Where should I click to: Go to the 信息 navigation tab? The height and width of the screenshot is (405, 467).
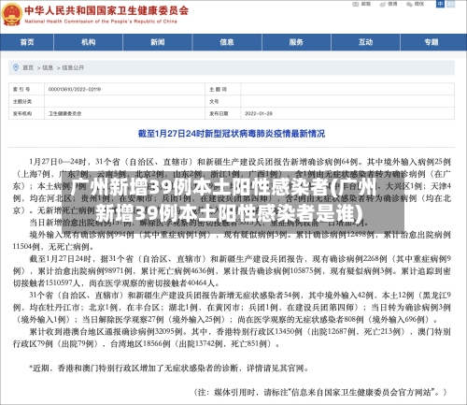point(227,42)
